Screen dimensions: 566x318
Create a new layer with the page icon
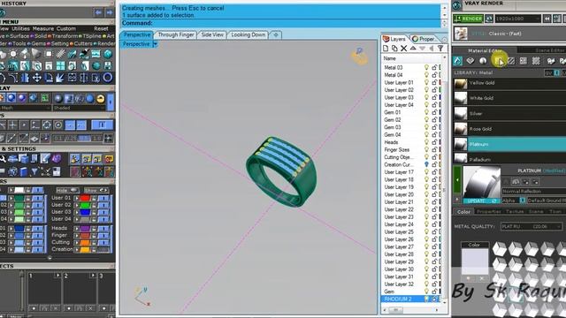386,49
